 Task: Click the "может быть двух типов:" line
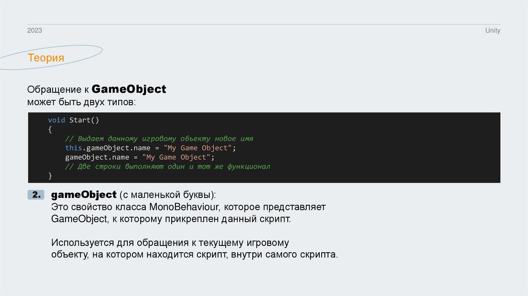coord(82,102)
